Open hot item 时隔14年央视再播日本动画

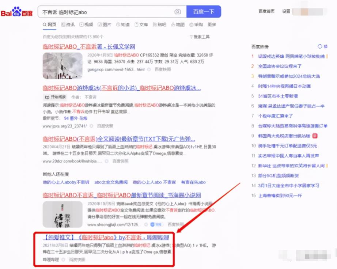coord(284,86)
